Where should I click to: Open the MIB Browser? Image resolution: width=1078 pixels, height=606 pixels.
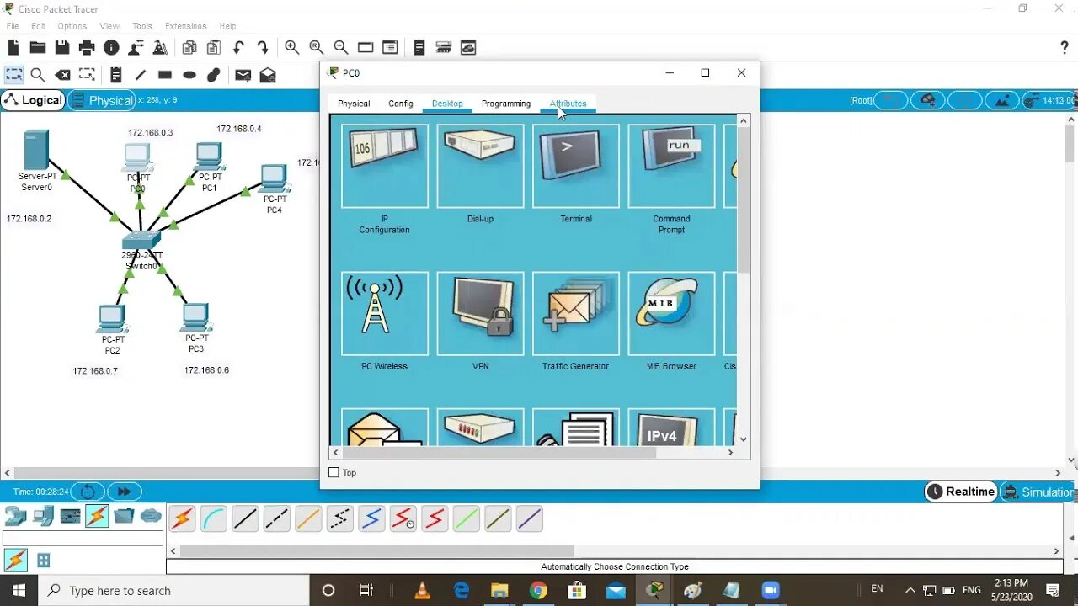[671, 313]
